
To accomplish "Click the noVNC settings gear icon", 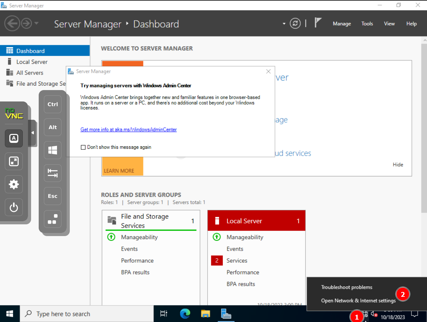I will point(14,184).
